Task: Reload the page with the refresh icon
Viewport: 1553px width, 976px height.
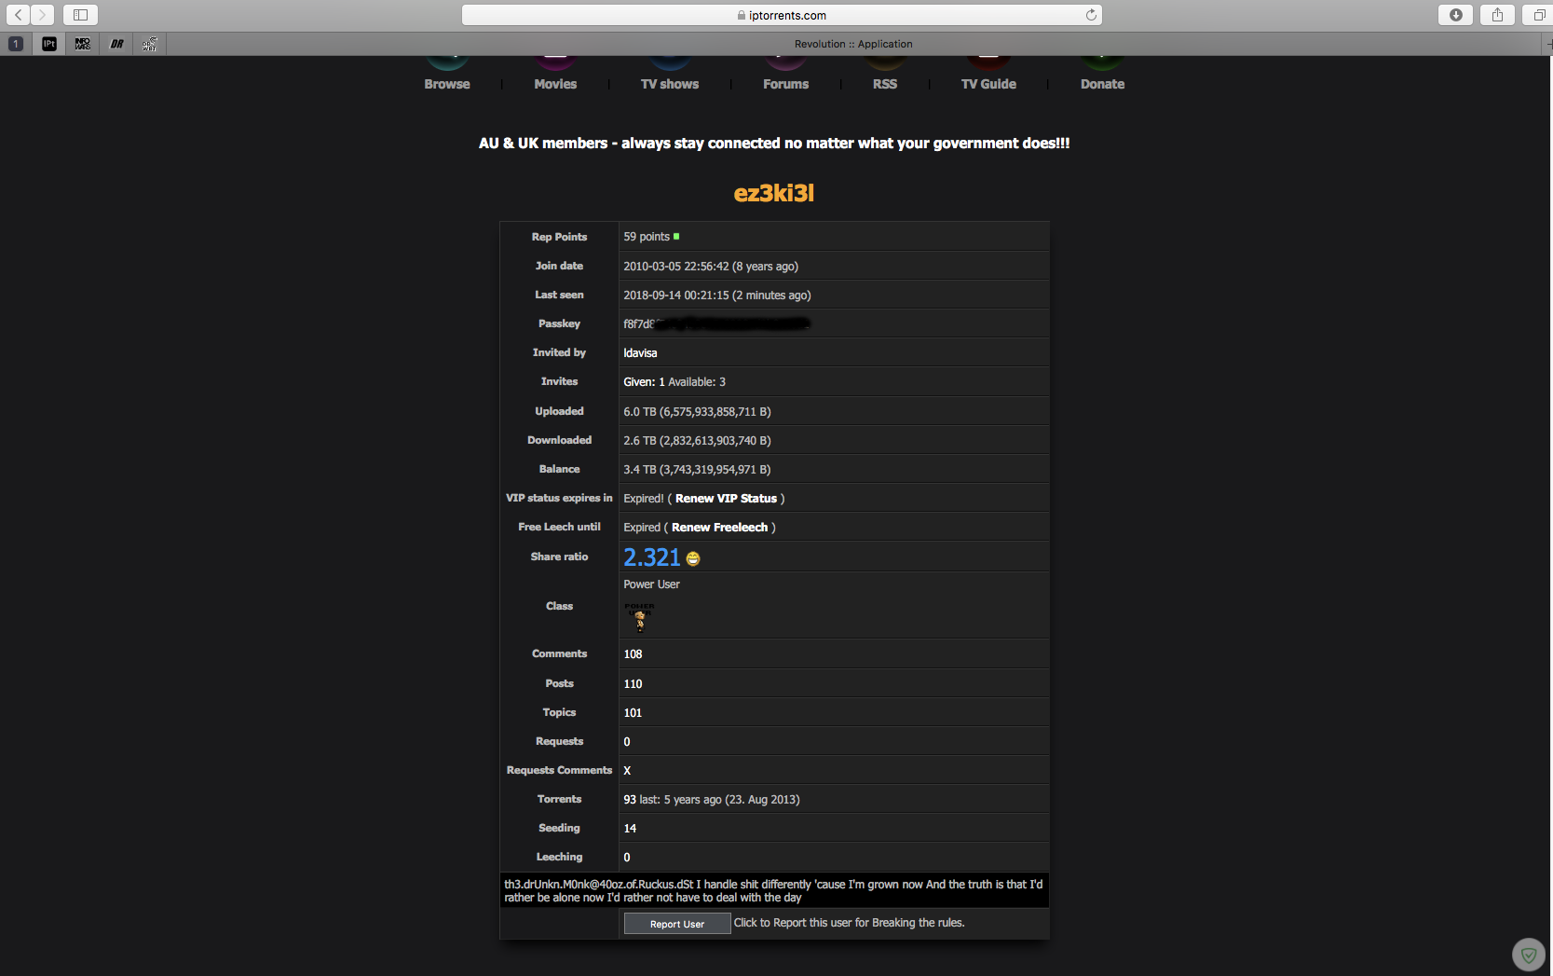Action: tap(1091, 15)
